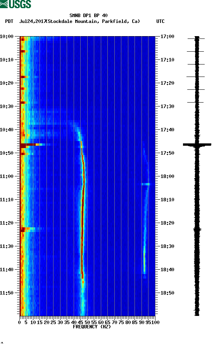Click the '10:20' PDT time label
The image size is (214, 347).
7,83
